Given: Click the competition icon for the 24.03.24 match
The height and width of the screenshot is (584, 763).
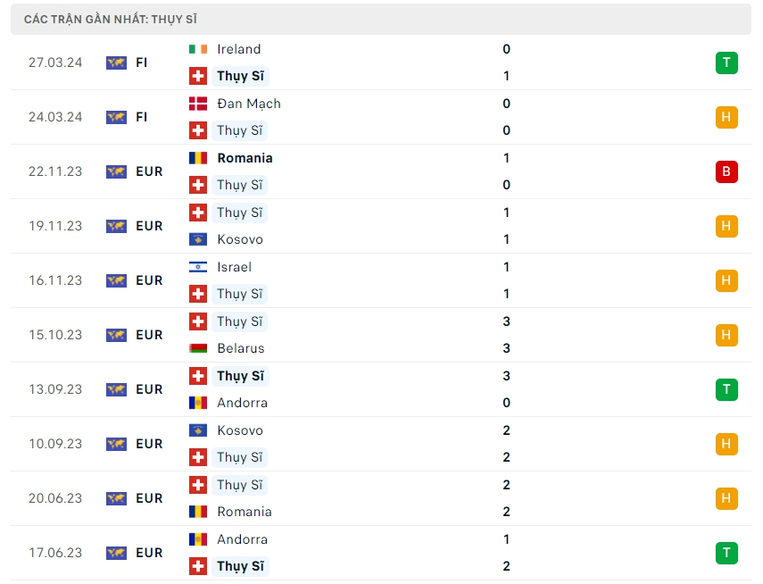Looking at the screenshot, I should click(116, 117).
